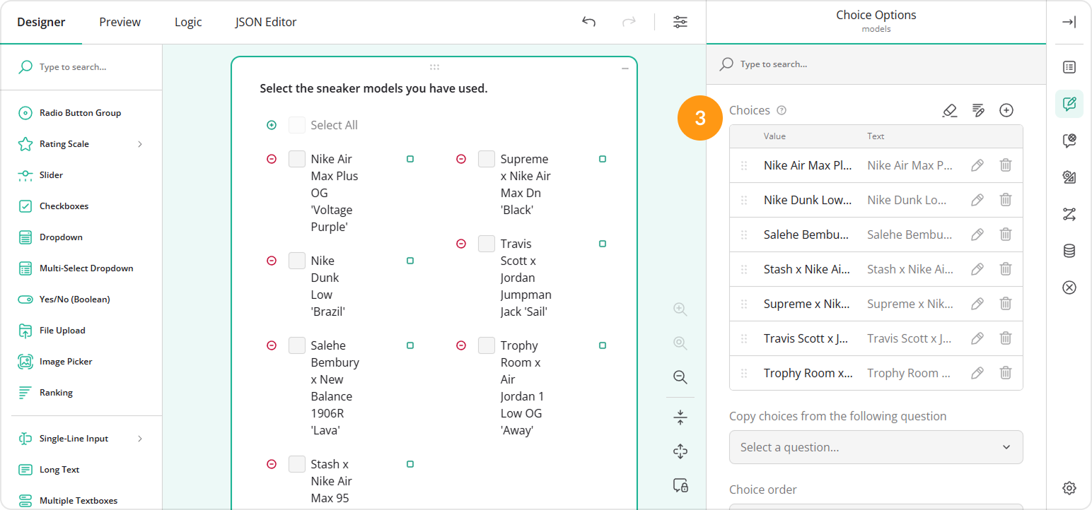Click collapse all elements icon on canvas
Image resolution: width=1092 pixels, height=510 pixels.
pyautogui.click(x=680, y=417)
